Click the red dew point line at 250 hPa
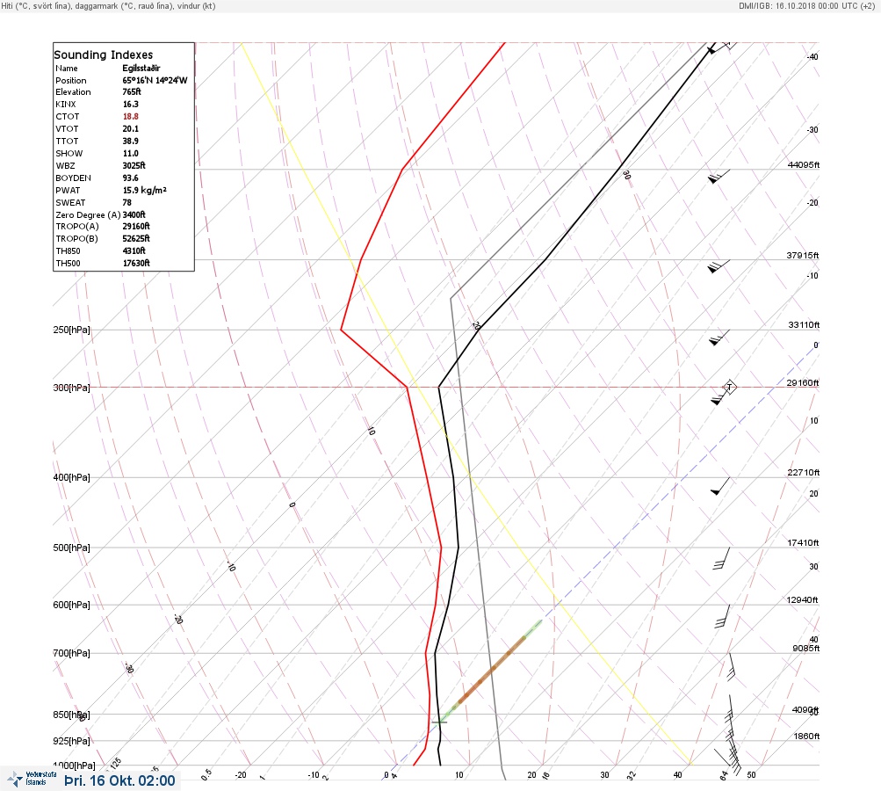This screenshot has width=881, height=791. click(341, 330)
